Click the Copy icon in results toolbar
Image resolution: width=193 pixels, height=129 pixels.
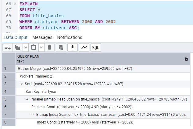pyautogui.click(x=18, y=47)
